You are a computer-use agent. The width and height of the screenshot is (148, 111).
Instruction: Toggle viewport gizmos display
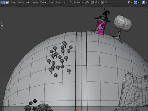[x=135, y=2]
